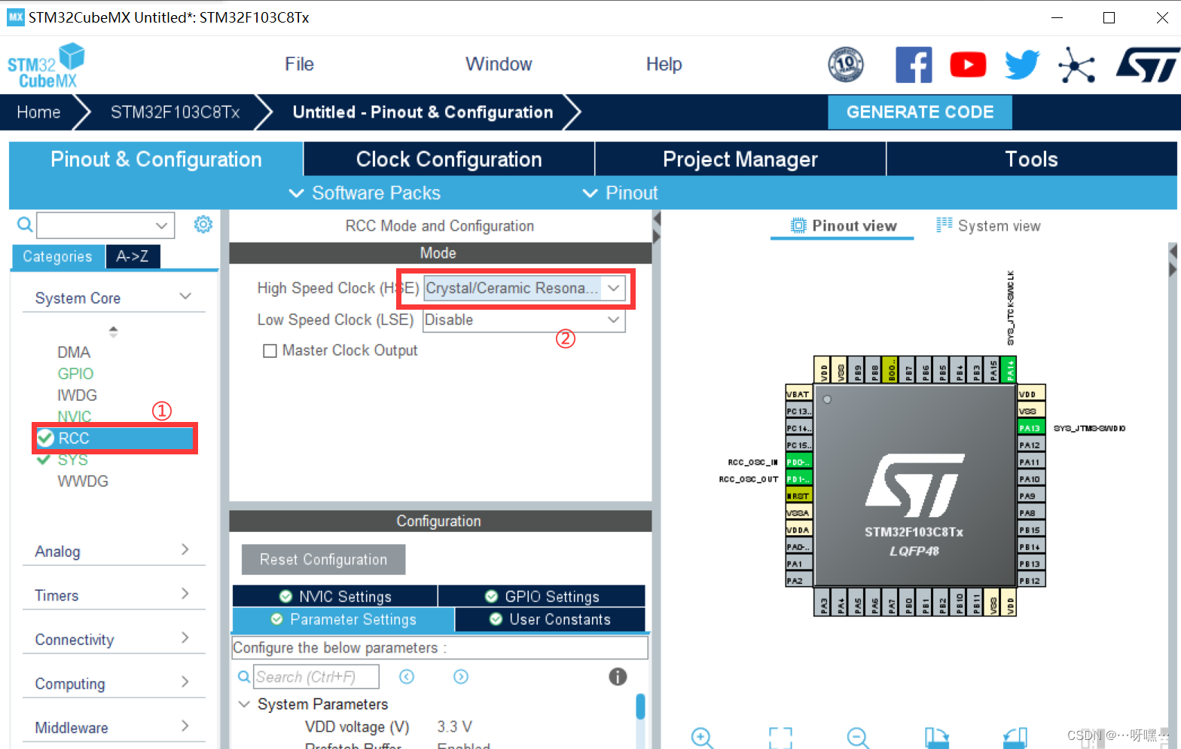Switch to the Project Manager tab
Screen dimensions: 1181x749
pos(740,159)
